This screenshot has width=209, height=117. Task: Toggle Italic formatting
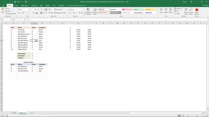(21, 13)
